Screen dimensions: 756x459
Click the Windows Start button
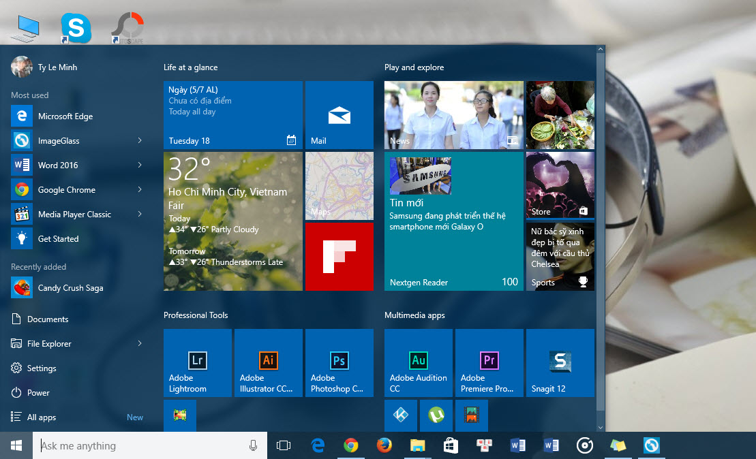(16, 445)
